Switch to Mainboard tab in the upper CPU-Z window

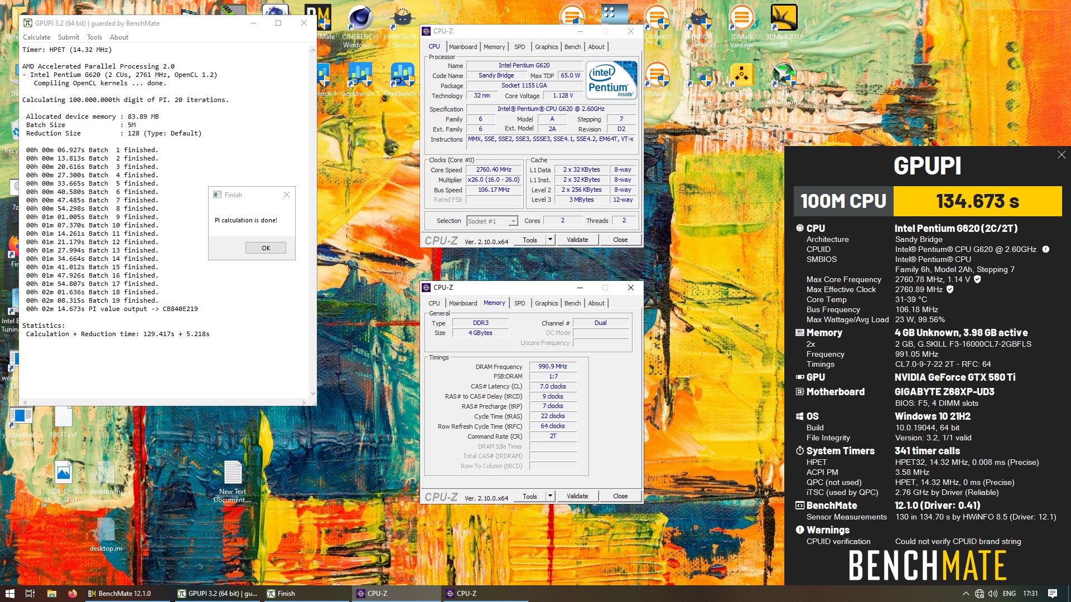coord(463,47)
